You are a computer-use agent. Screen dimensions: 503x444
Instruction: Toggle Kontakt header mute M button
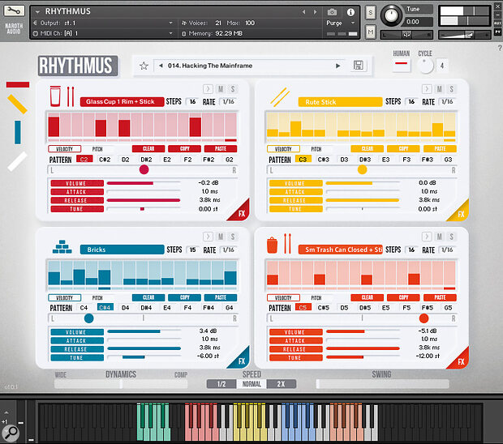click(x=371, y=32)
